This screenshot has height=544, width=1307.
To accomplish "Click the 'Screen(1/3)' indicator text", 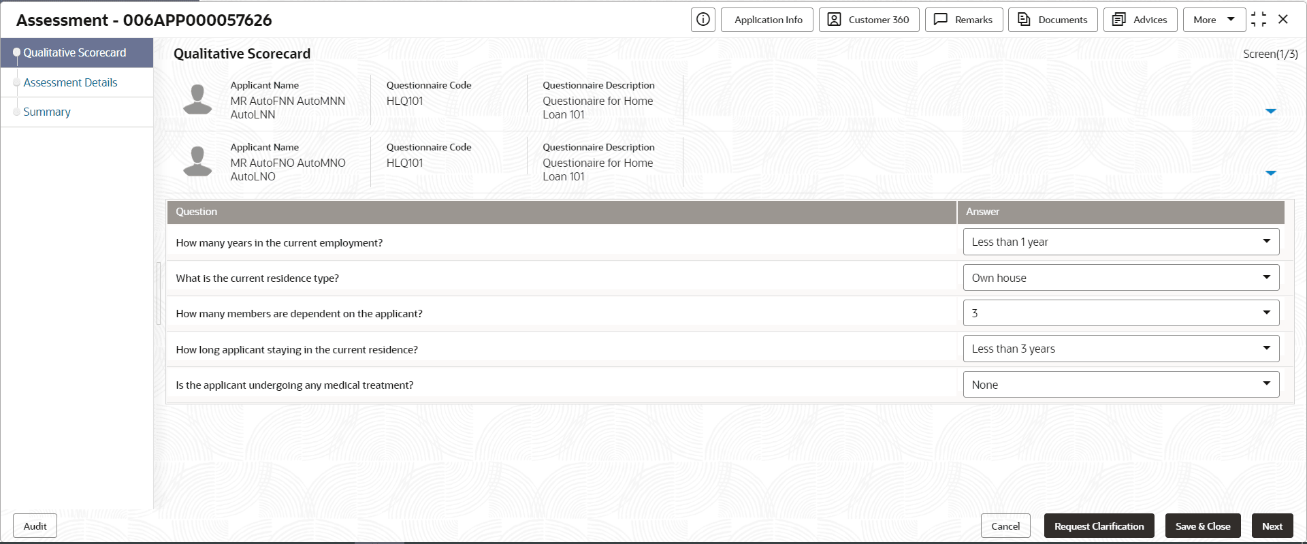I will [x=1270, y=54].
